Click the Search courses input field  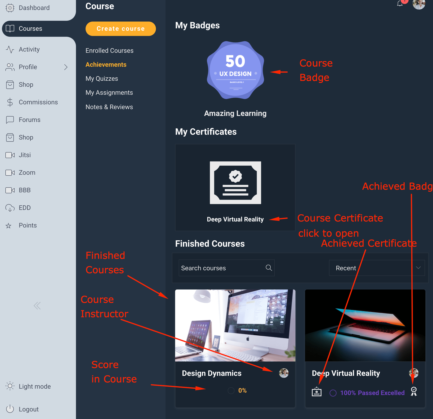pos(222,268)
